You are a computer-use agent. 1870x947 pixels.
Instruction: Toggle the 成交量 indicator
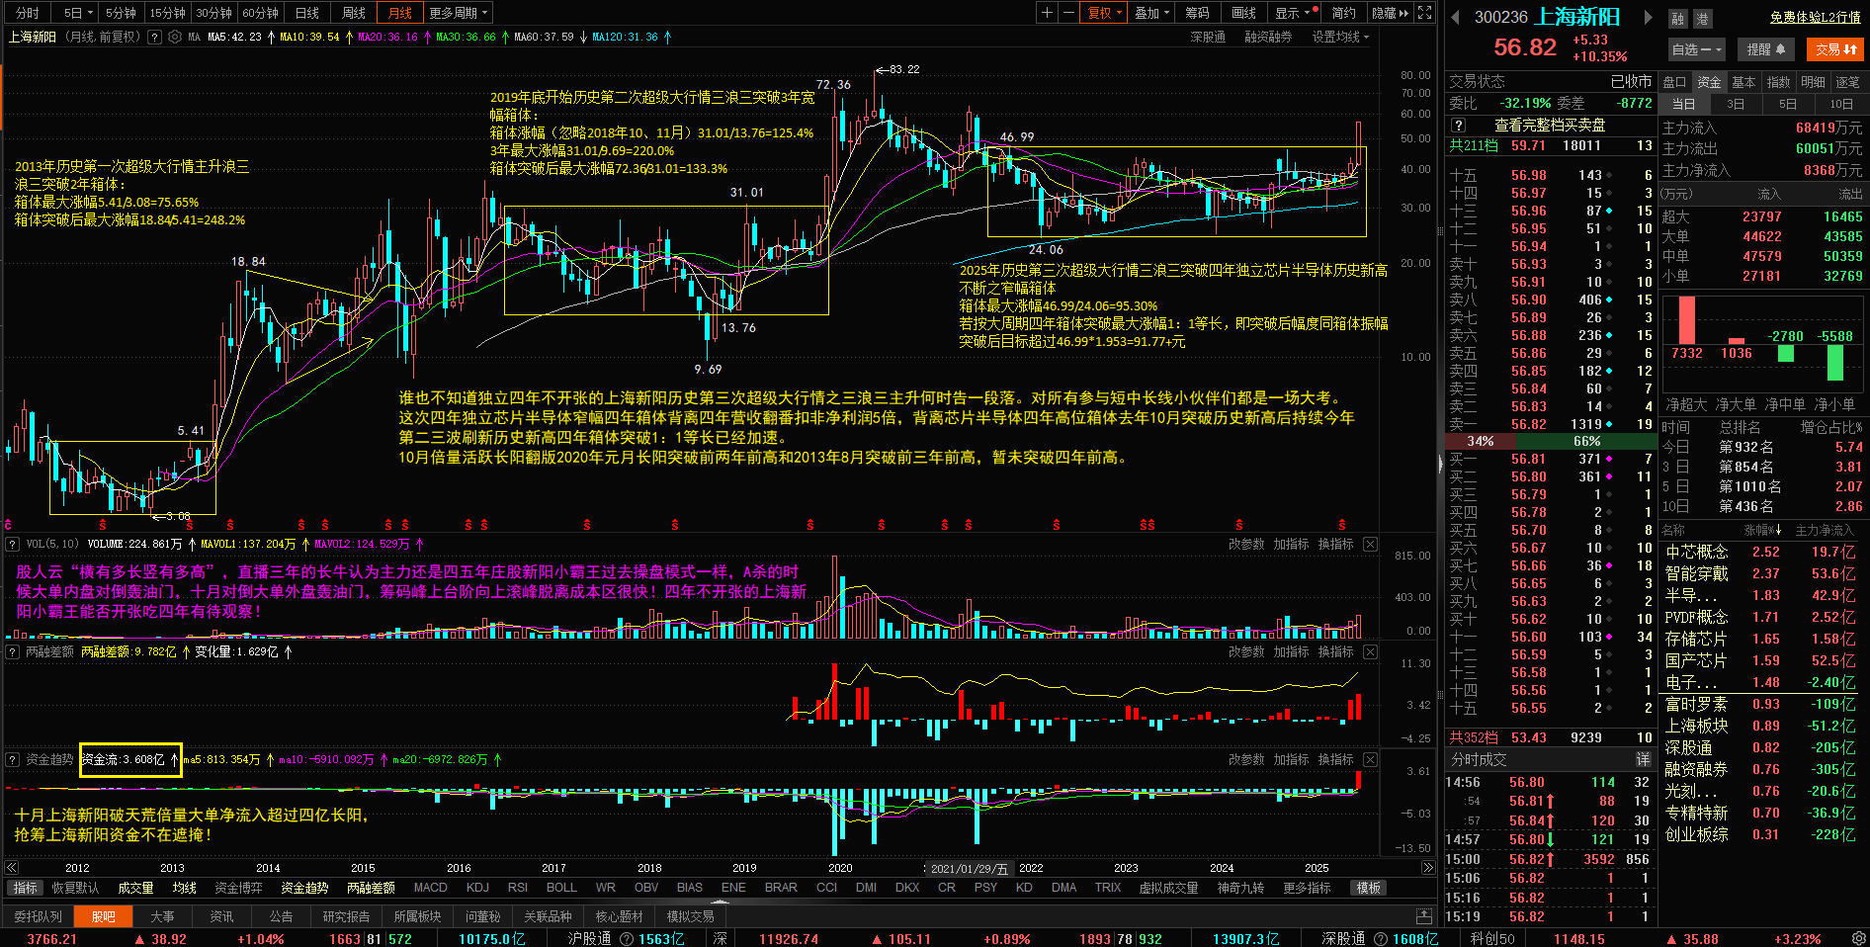click(135, 888)
